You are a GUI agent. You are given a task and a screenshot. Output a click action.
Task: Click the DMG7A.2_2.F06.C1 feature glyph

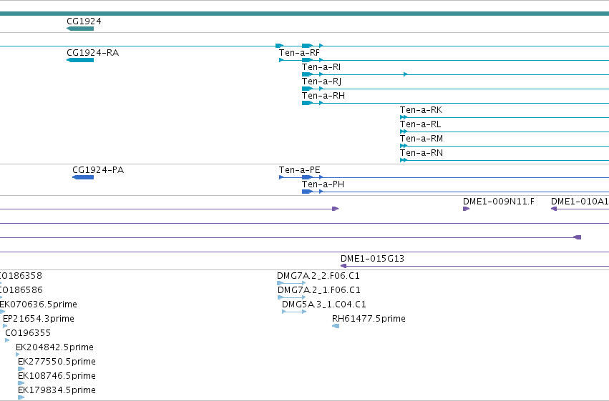[291, 283]
